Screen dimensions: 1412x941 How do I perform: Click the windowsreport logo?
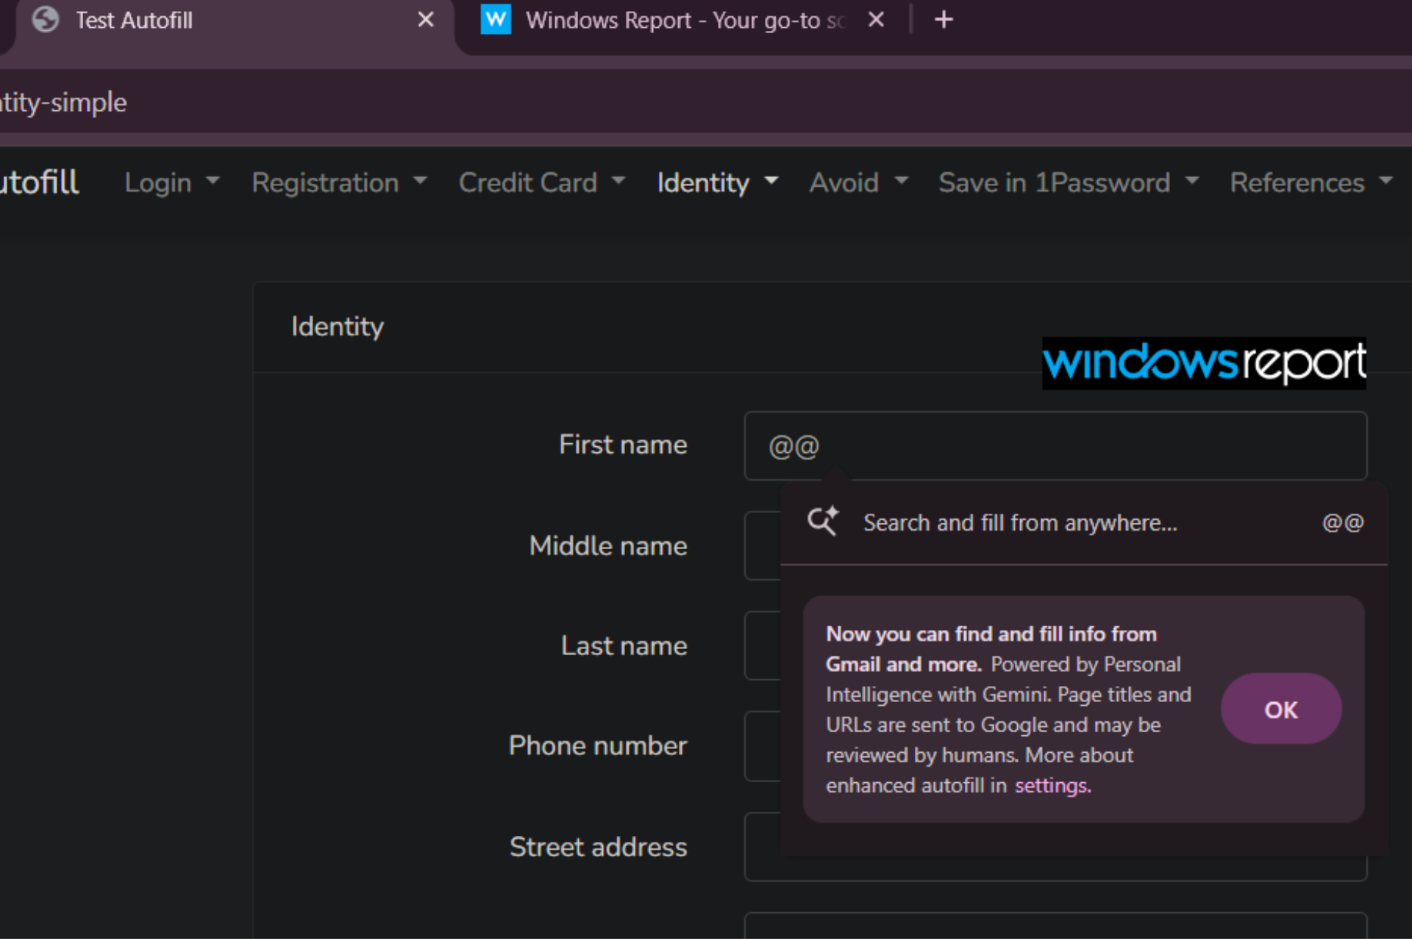point(1204,363)
